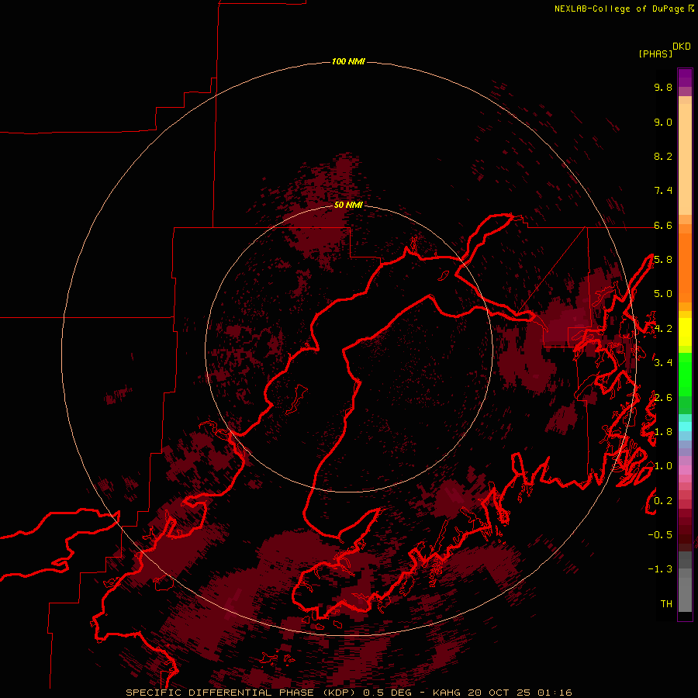698x698 pixels.
Task: Click the 1.8 color scale value
Action: (663, 432)
